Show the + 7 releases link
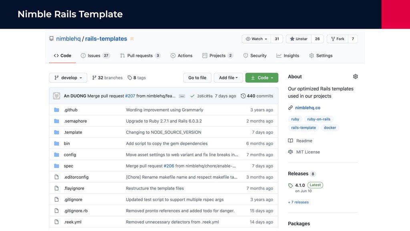410x231 pixels. tap(298, 202)
